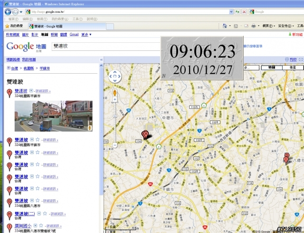The image size is (304, 233).
Task: Open the 檔案(F) menu
Action: click(13, 19)
